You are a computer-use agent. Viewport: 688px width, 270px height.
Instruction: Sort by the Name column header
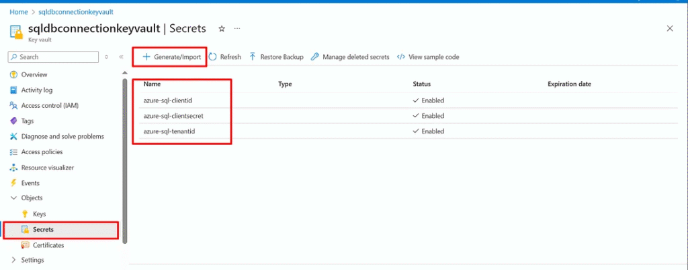(x=152, y=84)
